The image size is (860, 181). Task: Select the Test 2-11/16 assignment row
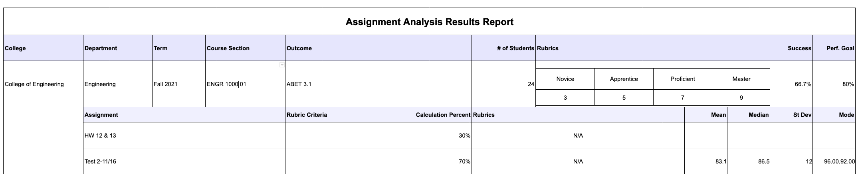tap(101, 161)
